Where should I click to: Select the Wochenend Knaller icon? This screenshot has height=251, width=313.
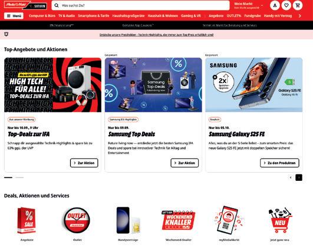click(x=178, y=220)
